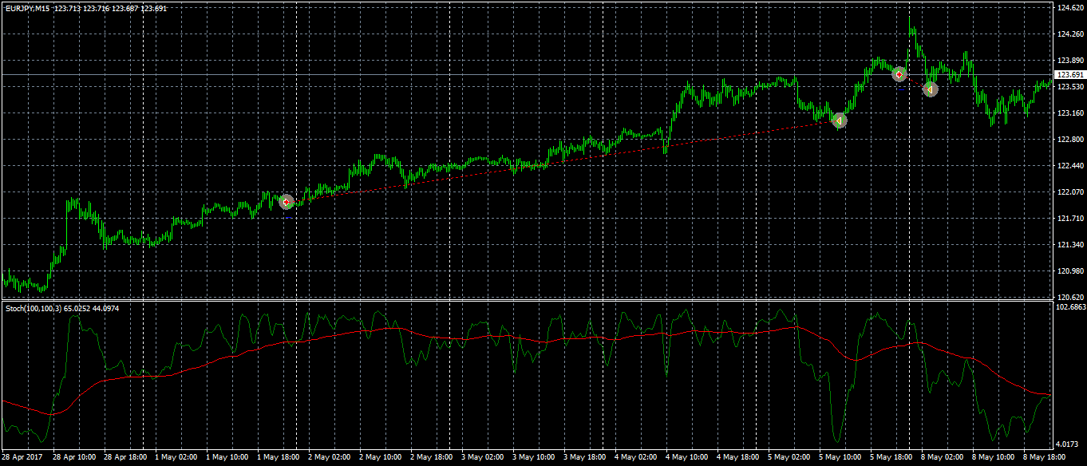Click the 121.340 price scale value
The width and height of the screenshot is (1087, 466).
pyautogui.click(x=1070, y=245)
